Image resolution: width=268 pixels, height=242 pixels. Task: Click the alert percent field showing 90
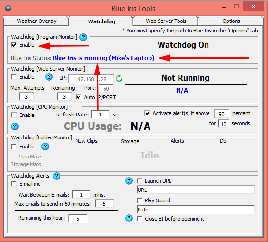pyautogui.click(x=222, y=114)
